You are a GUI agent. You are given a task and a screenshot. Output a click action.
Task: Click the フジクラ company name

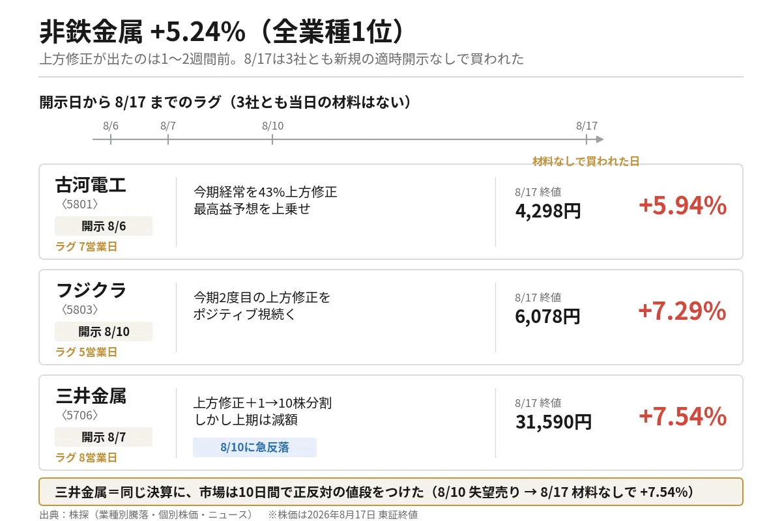tap(91, 290)
